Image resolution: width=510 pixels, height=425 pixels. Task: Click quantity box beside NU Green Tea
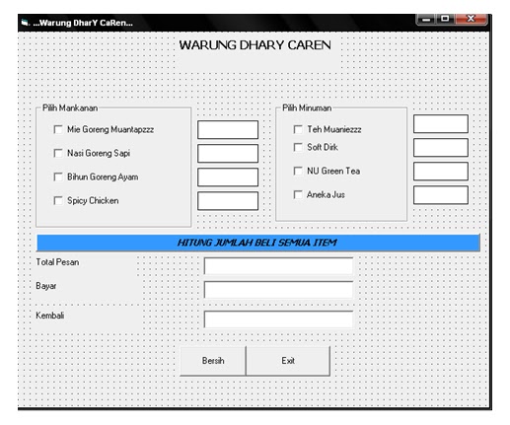click(x=441, y=172)
